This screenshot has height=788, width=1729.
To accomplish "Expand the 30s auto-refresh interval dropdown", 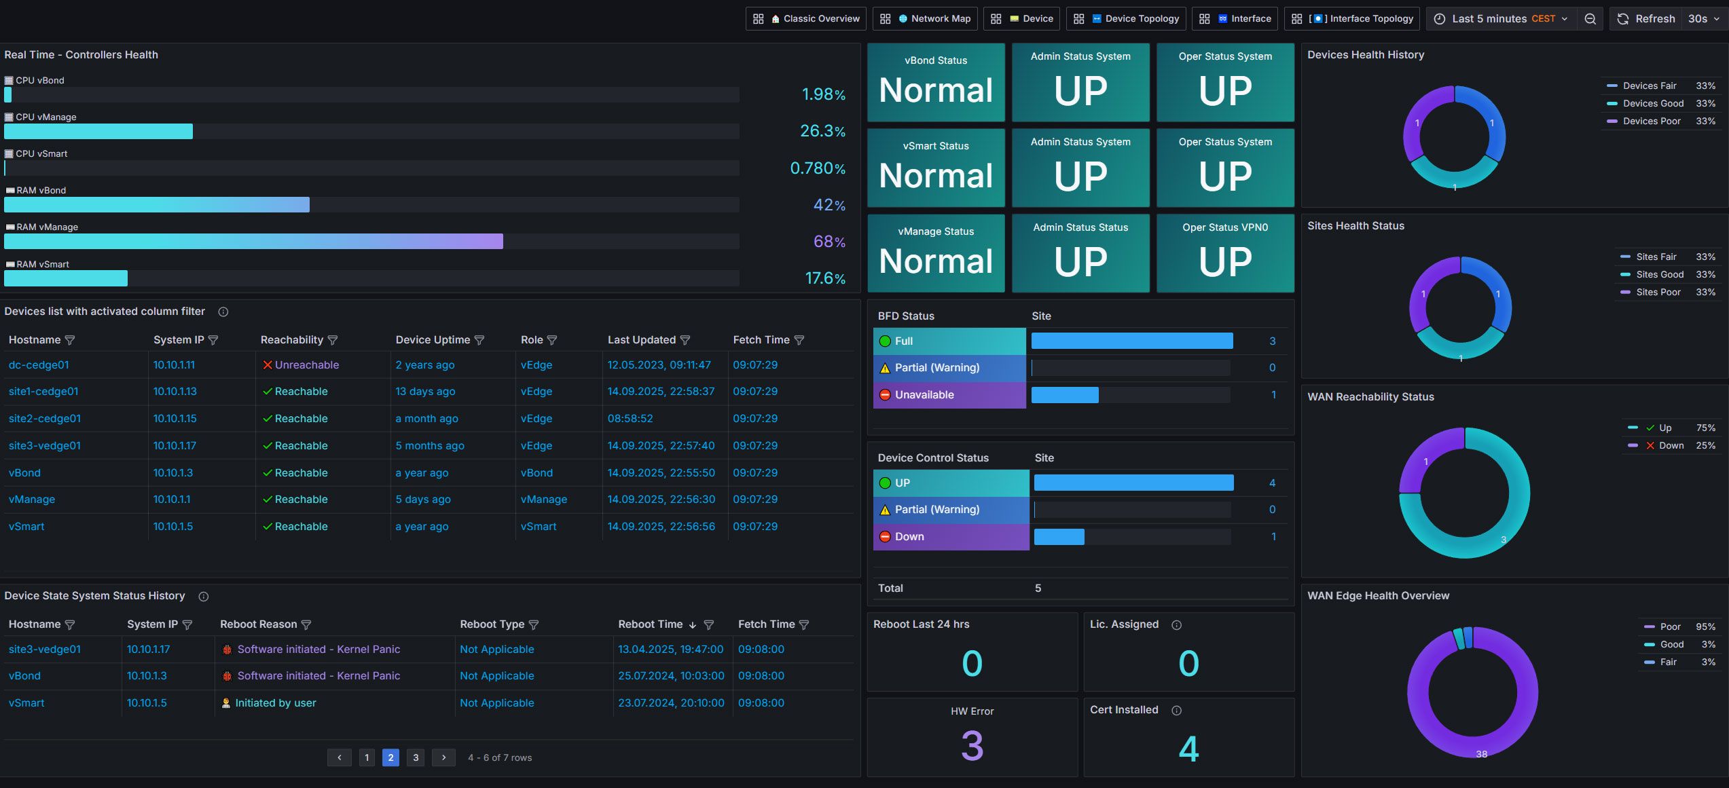I will [1701, 18].
